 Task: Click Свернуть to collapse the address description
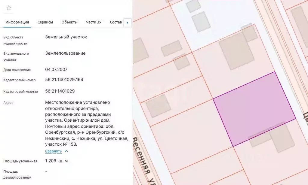pos(54,151)
